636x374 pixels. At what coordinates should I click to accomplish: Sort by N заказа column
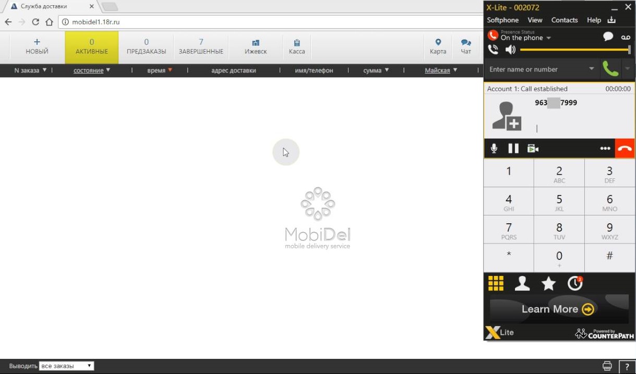coord(30,70)
